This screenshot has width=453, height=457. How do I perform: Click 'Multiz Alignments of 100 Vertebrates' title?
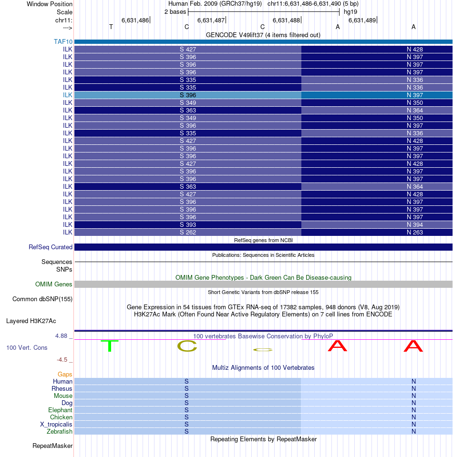263,367
